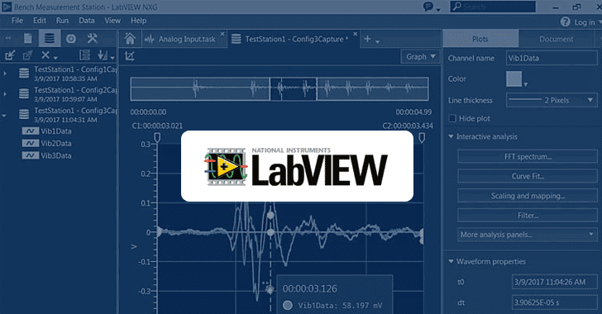Click the FFT spectrum... button

pos(527,157)
